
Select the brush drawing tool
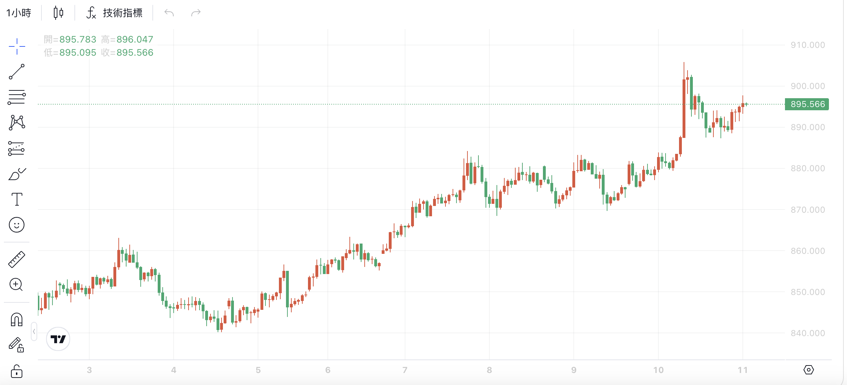point(17,174)
